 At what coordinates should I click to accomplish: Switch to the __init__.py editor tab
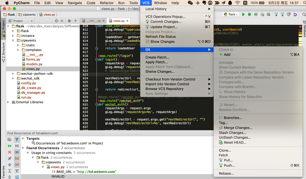[93, 21]
